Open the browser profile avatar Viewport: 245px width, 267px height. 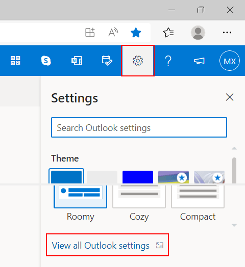pyautogui.click(x=198, y=33)
